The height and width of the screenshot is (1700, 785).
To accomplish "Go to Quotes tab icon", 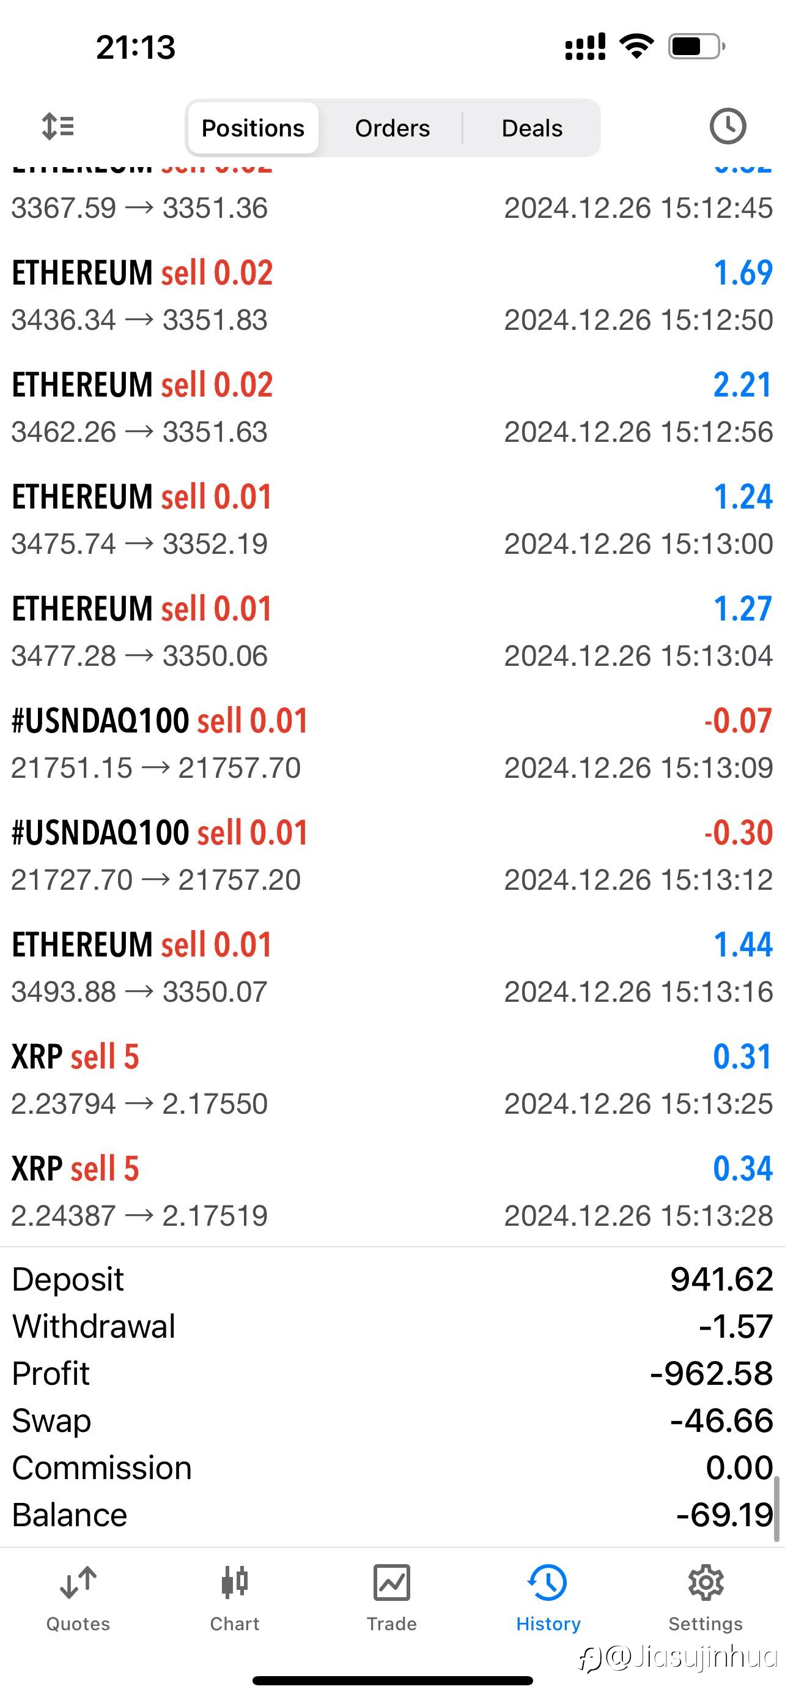I will coord(78,1583).
